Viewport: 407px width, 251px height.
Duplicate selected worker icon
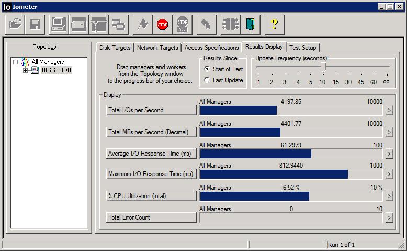click(119, 25)
